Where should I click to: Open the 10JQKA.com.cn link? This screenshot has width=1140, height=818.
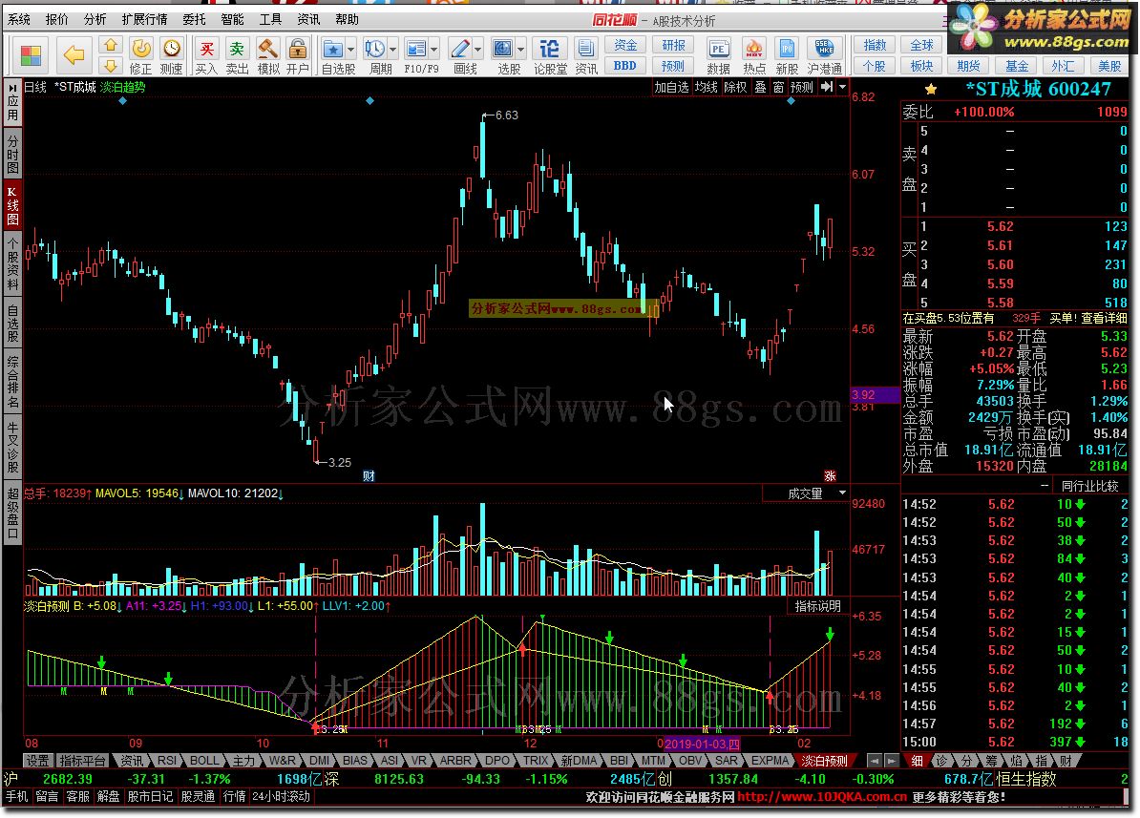point(822,797)
